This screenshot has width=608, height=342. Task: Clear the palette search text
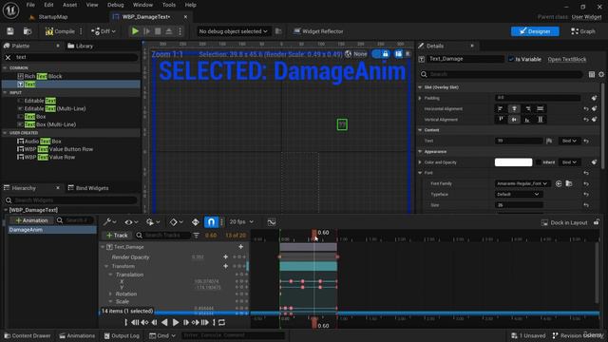point(9,57)
